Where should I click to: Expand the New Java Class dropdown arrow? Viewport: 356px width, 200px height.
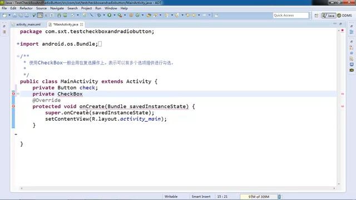pos(142,16)
